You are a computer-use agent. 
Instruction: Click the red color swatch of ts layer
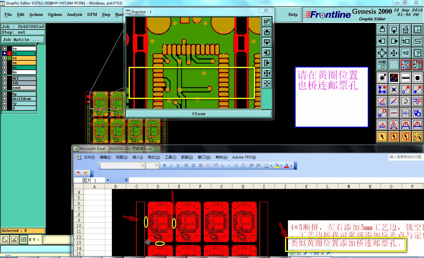pyautogui.click(x=9, y=53)
